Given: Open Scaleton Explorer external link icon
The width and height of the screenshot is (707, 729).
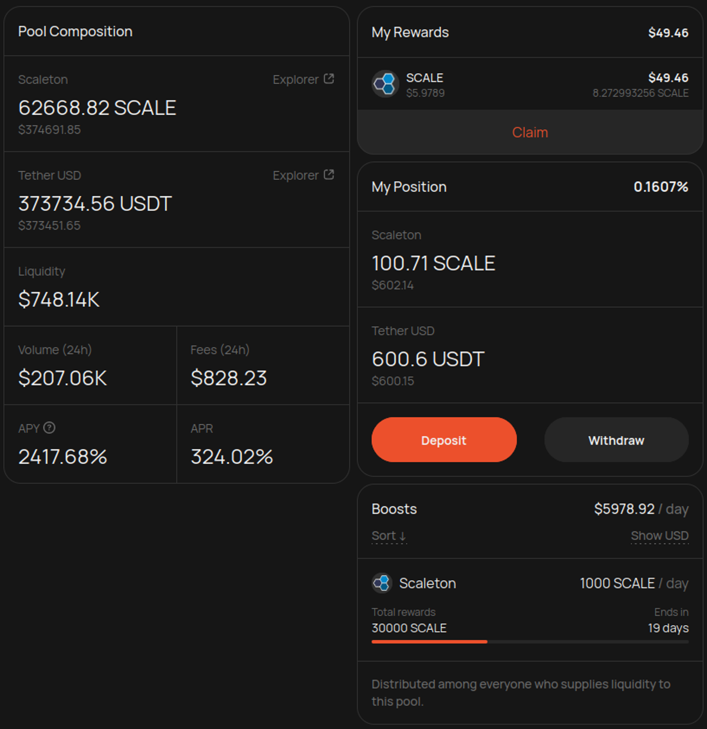Looking at the screenshot, I should pyautogui.click(x=329, y=79).
